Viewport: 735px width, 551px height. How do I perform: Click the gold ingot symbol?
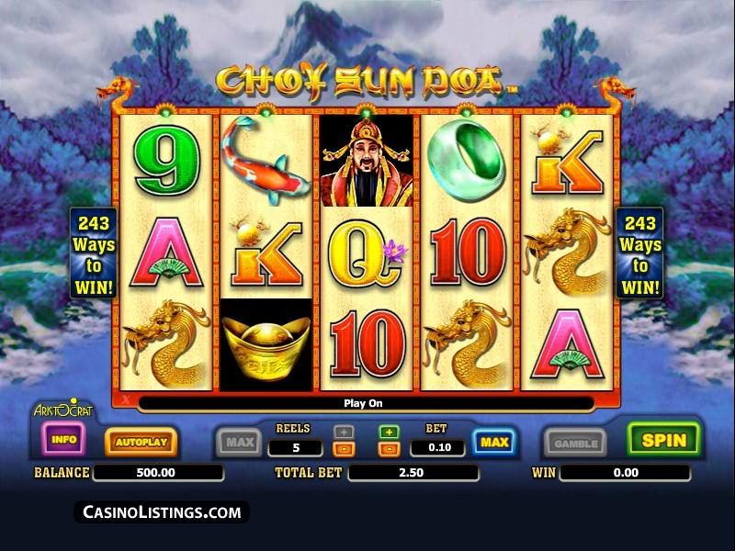(266, 345)
